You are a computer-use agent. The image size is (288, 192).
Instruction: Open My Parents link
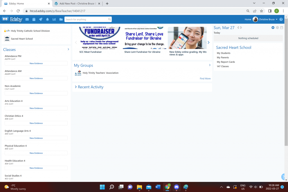[x=223, y=57]
